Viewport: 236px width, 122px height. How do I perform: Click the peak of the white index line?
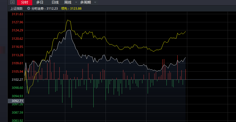pyautogui.click(x=69, y=30)
